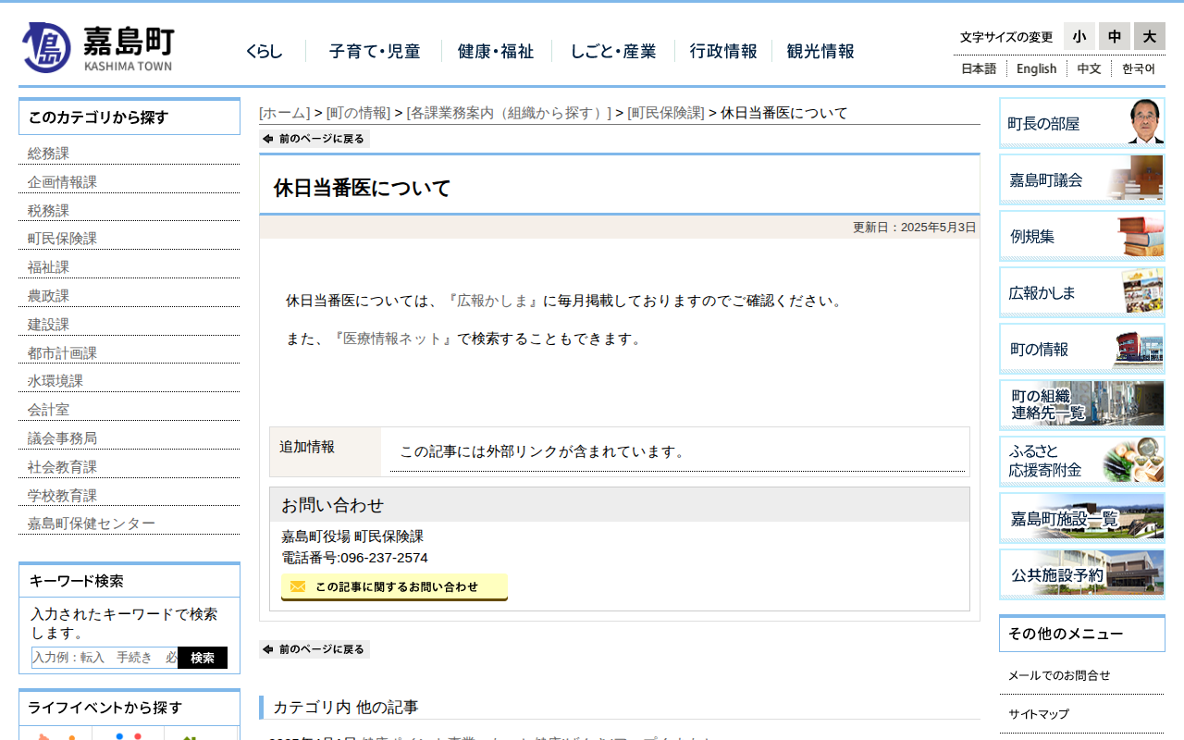Viewport: 1184px width, 740px height.
Task: Open the 例規集 books banner
Action: point(1081,236)
